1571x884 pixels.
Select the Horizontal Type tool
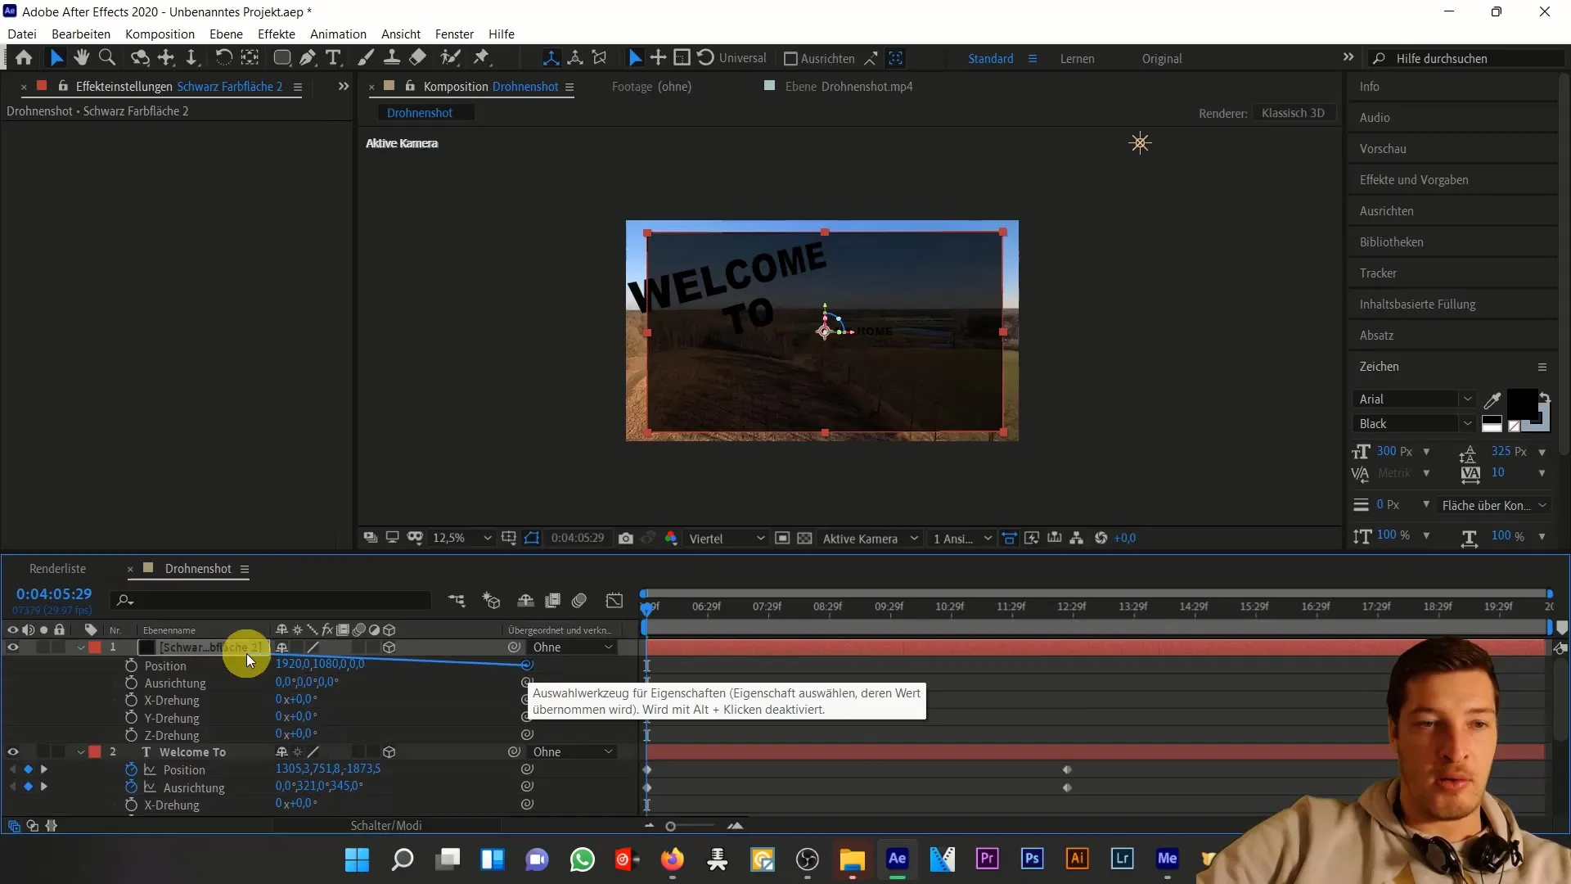click(x=333, y=58)
